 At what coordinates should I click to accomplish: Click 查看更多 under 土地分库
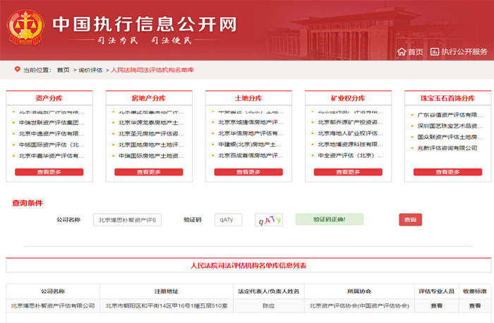coord(248,171)
